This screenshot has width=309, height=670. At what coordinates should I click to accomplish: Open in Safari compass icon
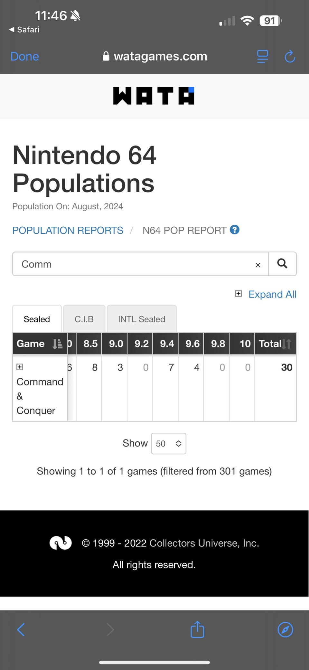285,629
